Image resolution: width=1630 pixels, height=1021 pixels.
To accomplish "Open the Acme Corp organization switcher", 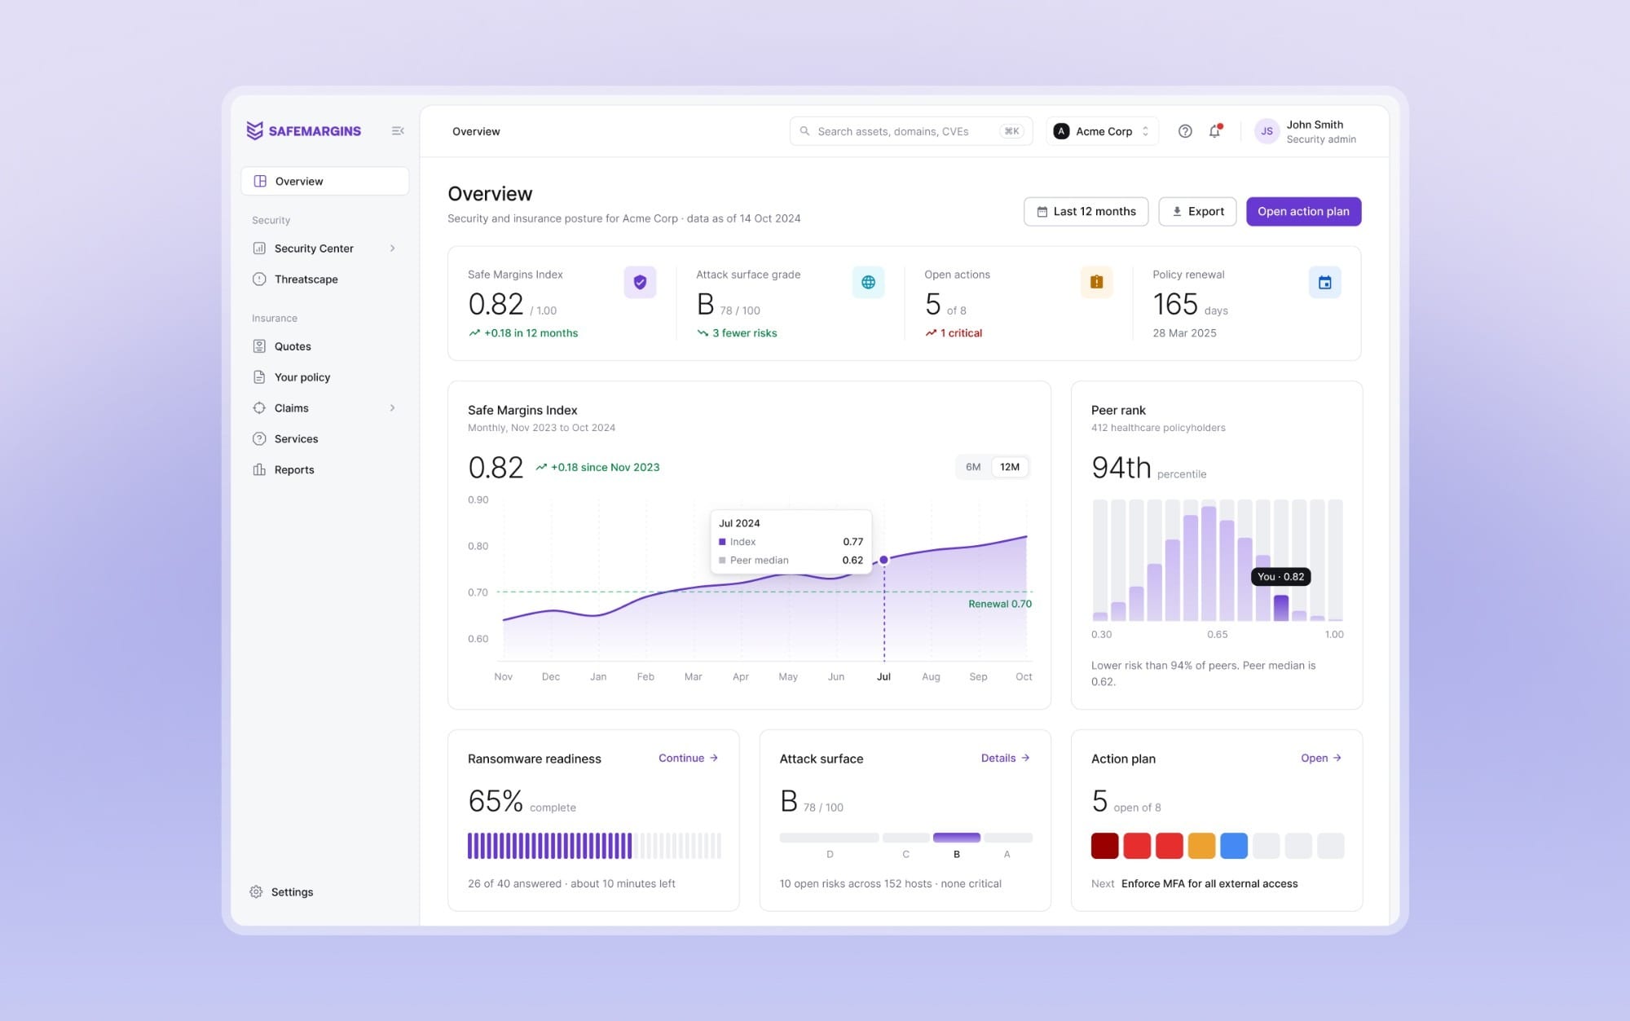I will coord(1102,131).
